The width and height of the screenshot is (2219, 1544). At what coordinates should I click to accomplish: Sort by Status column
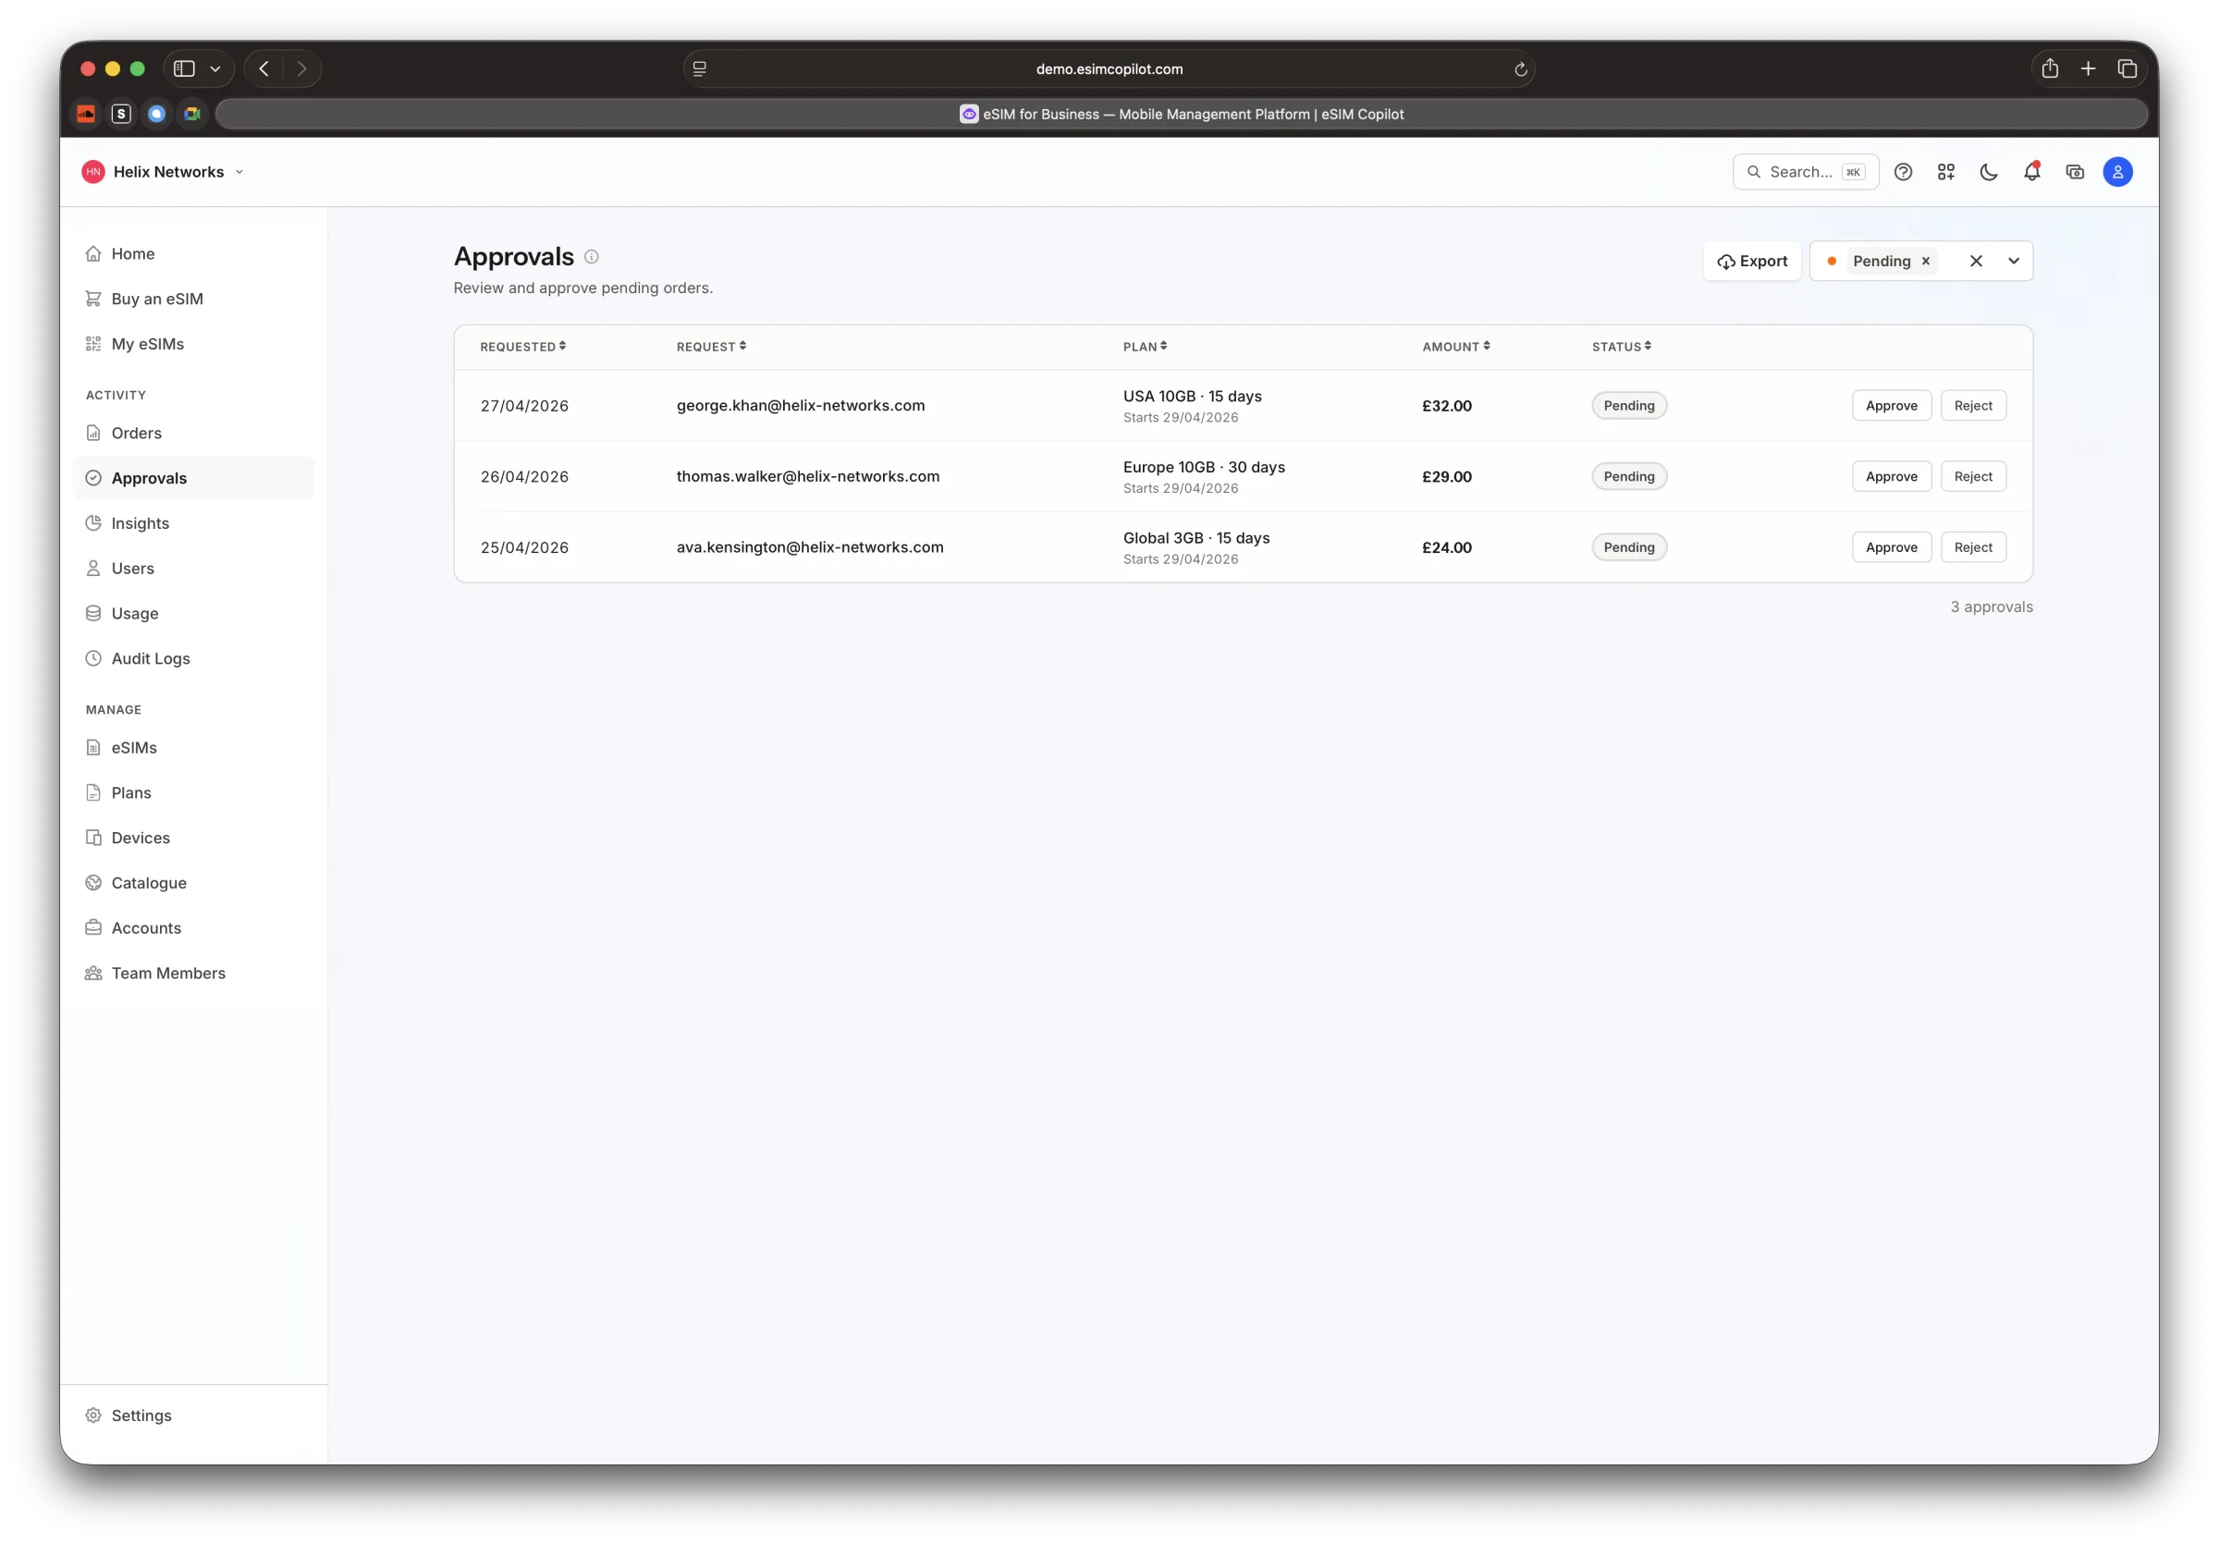click(1622, 347)
